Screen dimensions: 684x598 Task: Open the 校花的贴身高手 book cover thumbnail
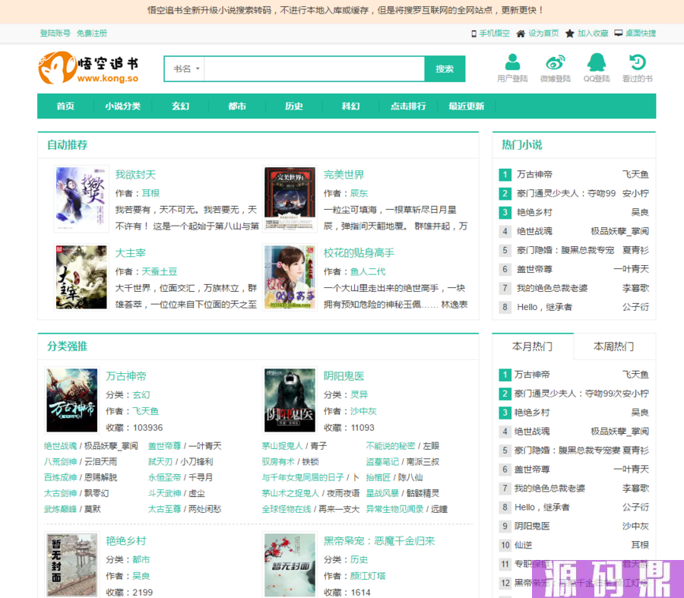tap(290, 277)
